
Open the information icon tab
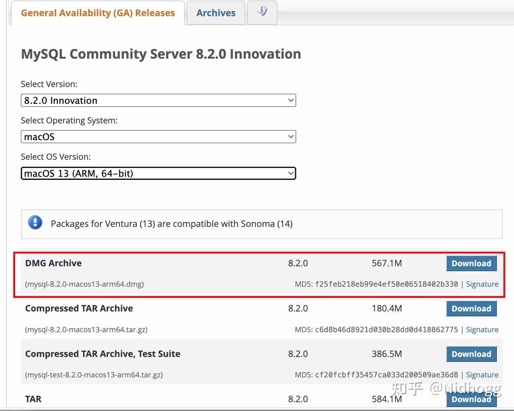(262, 12)
